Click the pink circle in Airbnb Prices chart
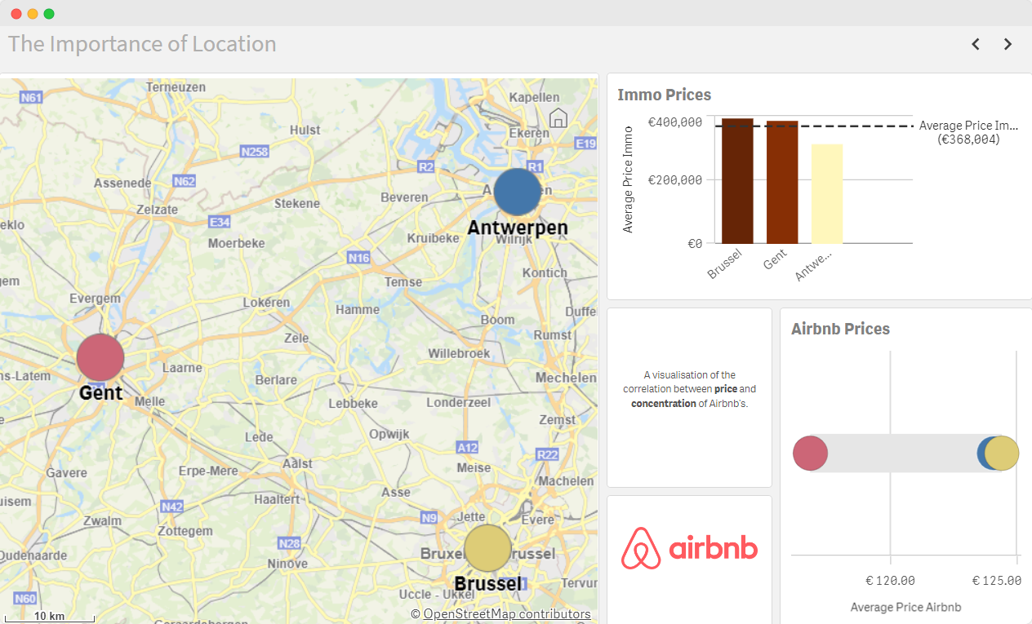Viewport: 1032px width, 624px height. 810,454
